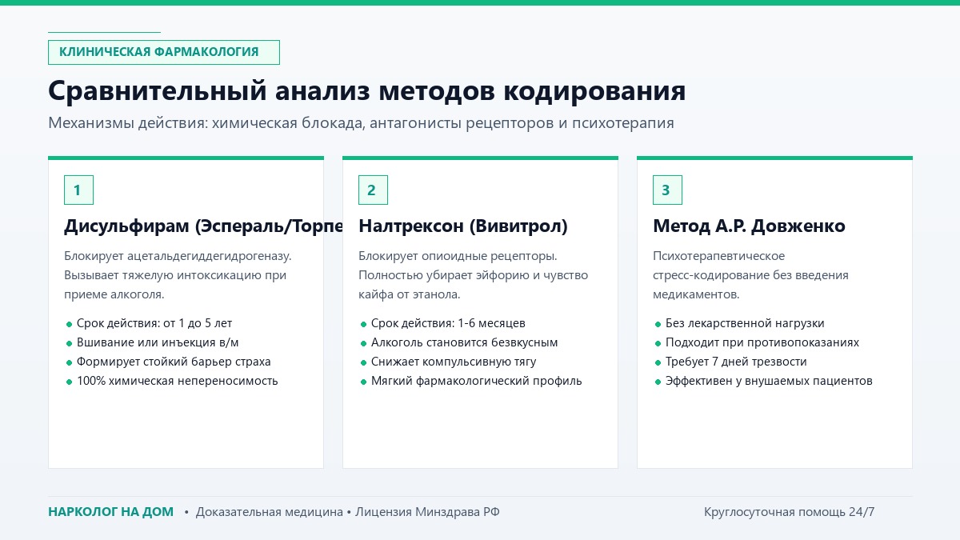Screen dimensions: 960x540
Task: Click bullet 'Вшивание или инъекция в/м'
Action: (x=158, y=342)
